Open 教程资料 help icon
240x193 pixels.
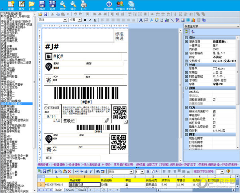108,5
